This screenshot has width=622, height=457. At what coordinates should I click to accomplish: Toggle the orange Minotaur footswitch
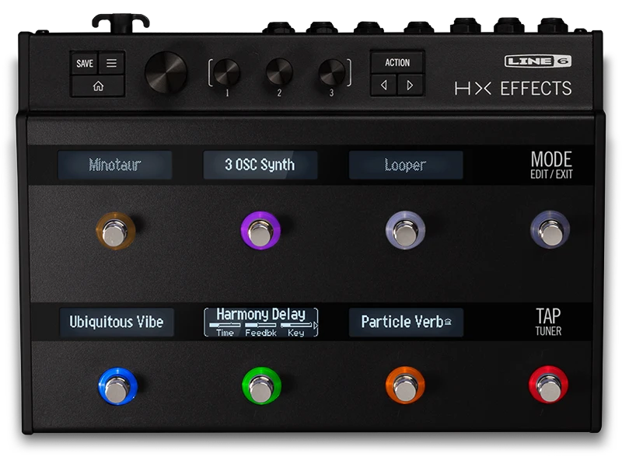(115, 230)
